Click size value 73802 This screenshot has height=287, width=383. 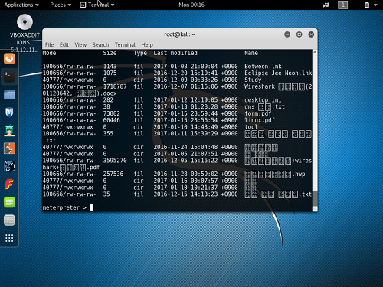[111, 113]
